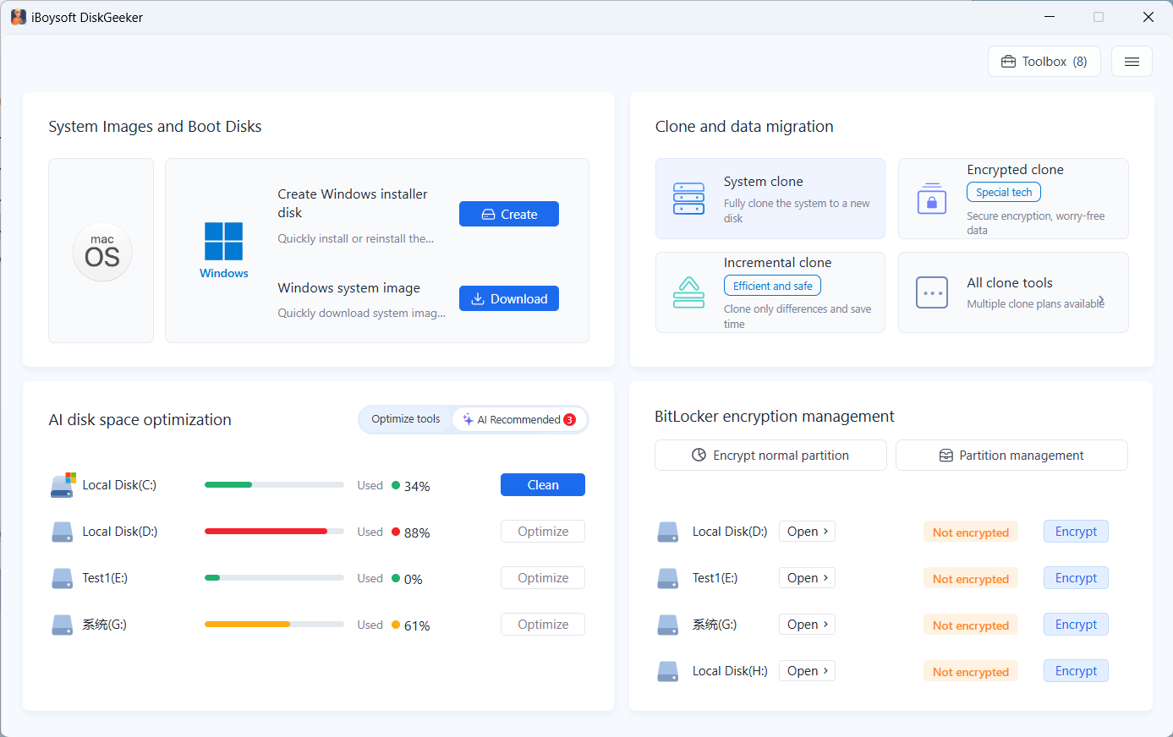Screen dimensions: 1173x737
Task: Click Not encrypted status for Test1(E:)
Action: [971, 579]
